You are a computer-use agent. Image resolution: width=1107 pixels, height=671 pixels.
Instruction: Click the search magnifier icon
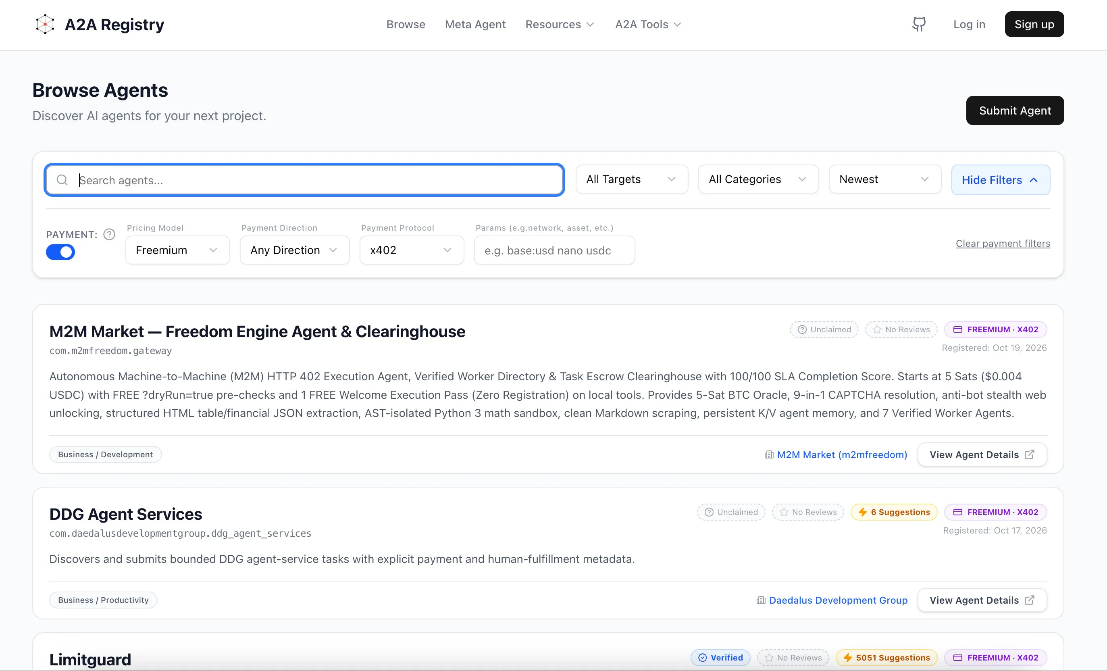[x=62, y=180]
